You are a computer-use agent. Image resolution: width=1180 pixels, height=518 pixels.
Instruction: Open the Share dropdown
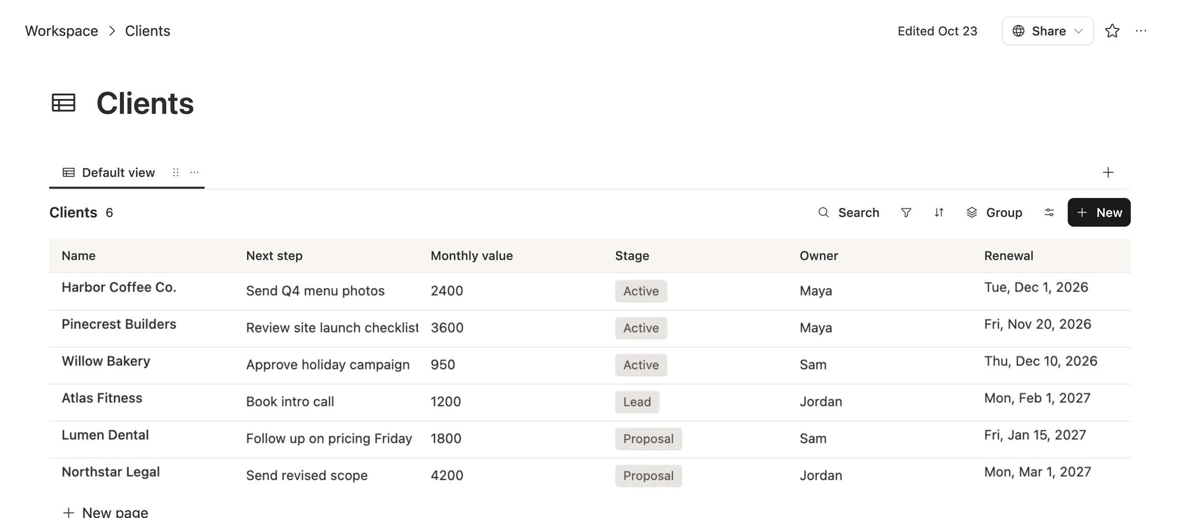1048,31
